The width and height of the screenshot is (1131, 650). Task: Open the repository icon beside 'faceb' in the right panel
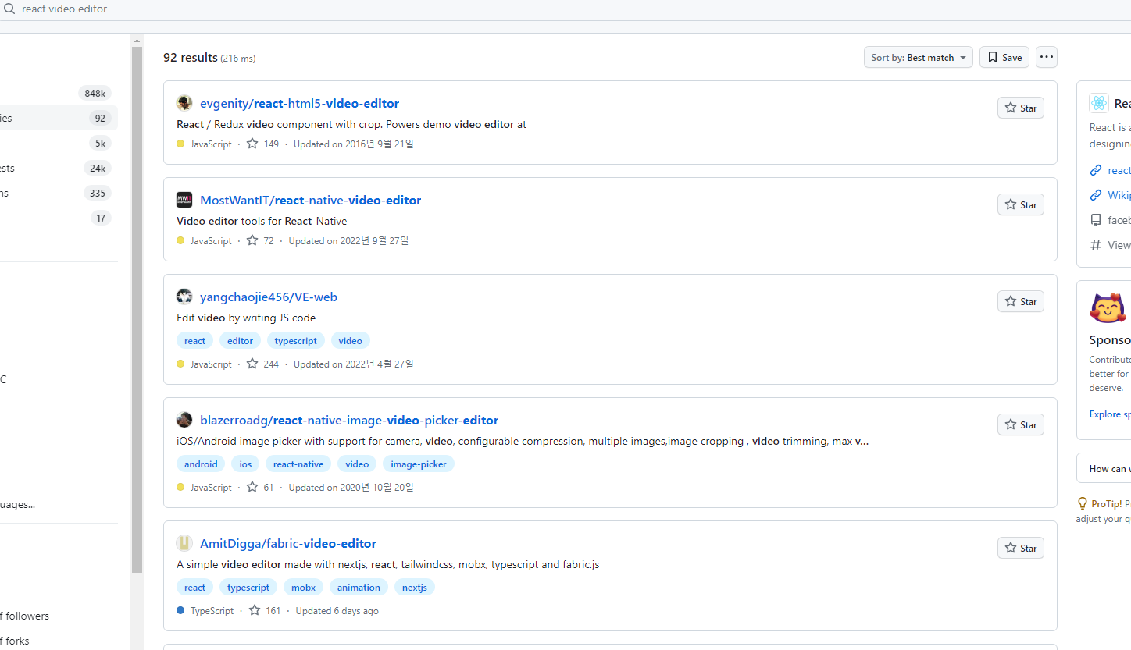coord(1096,220)
